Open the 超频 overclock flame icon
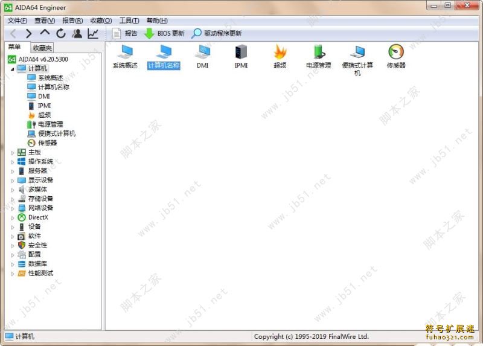The width and height of the screenshot is (483, 346). click(280, 53)
